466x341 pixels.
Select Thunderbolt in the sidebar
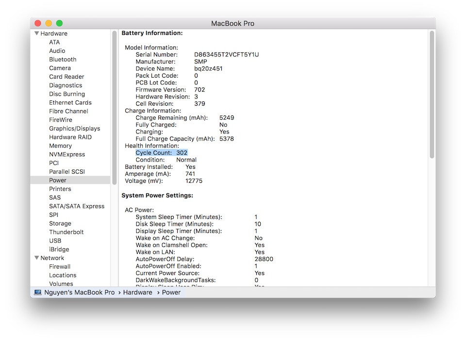pyautogui.click(x=66, y=232)
